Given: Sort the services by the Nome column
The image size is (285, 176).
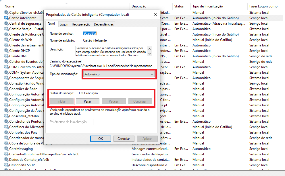Looking at the screenshot, I should pyautogui.click(x=9, y=6).
